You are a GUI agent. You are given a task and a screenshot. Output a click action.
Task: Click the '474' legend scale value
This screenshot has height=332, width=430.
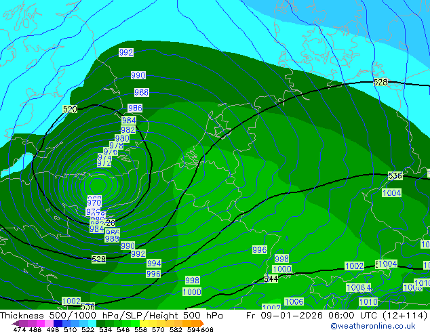20,329
